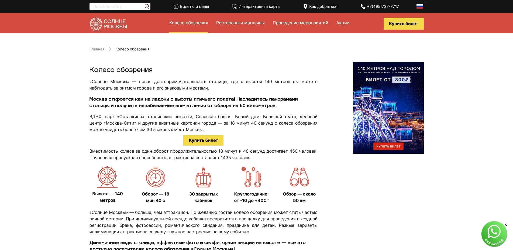Click the phone icon beside the phone number
This screenshot has width=513, height=250.
pos(363,6)
